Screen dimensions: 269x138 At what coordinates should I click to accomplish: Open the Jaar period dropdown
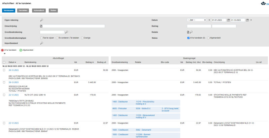[197, 20]
